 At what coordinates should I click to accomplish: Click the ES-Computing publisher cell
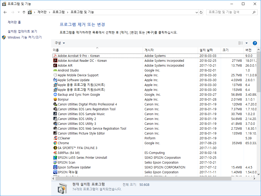pyautogui.click(x=154, y=153)
